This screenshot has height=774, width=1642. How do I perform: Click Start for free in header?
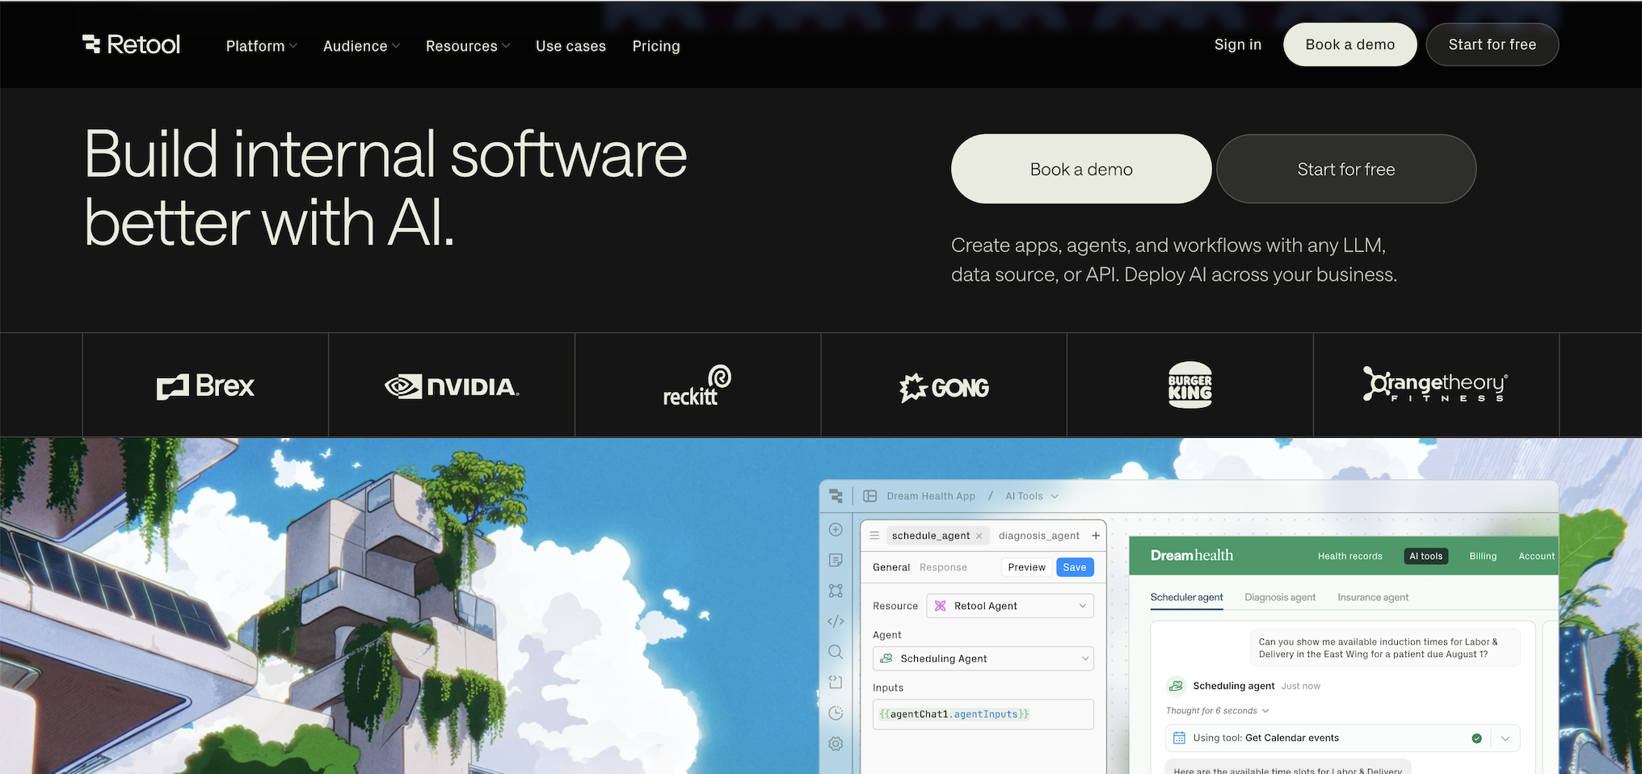(x=1492, y=44)
